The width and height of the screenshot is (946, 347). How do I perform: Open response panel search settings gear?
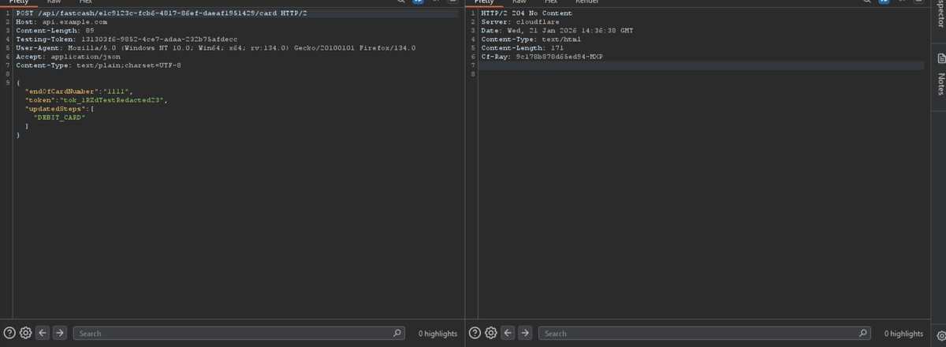[x=490, y=333]
